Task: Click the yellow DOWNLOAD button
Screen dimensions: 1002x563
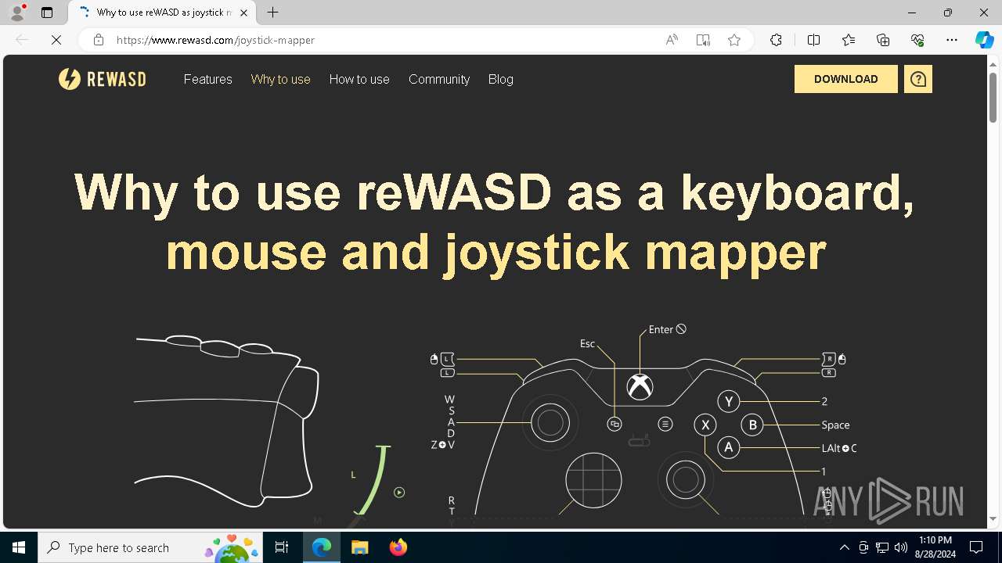Action: pos(846,79)
